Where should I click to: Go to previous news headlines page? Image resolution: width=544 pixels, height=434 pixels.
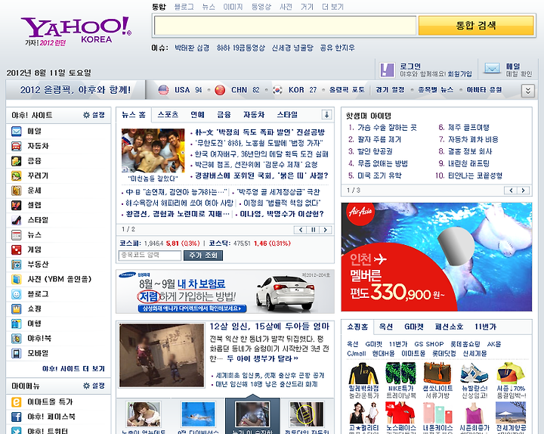point(301,230)
